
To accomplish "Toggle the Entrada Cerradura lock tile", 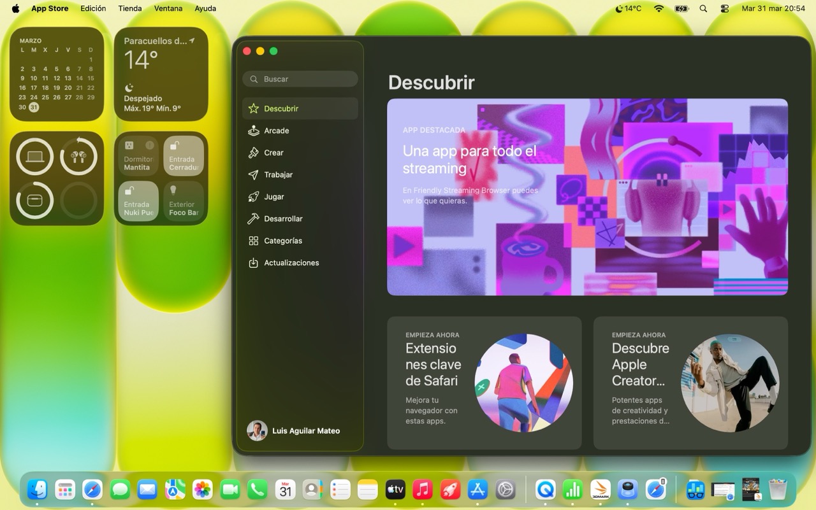I will (184, 155).
